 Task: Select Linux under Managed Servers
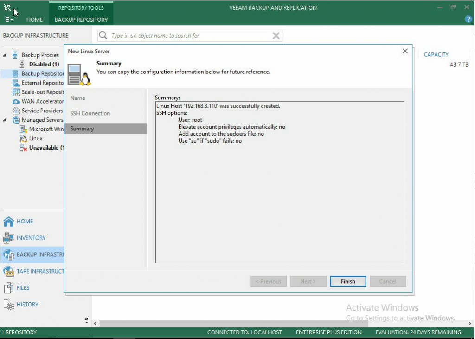(36, 138)
